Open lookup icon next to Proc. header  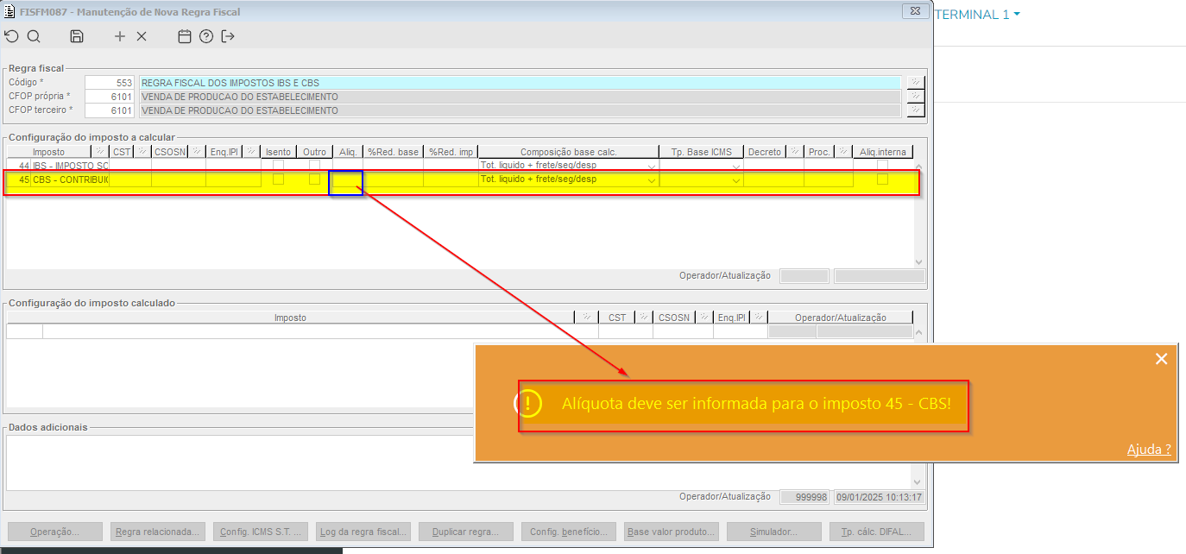point(843,152)
